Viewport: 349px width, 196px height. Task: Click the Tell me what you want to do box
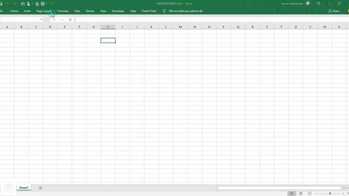(185, 11)
